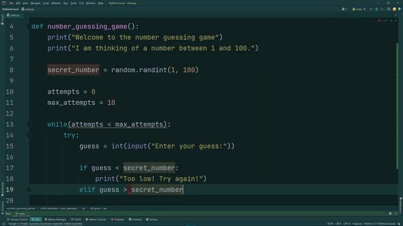Open the Version Control tool window
The width and height of the screenshot is (403, 226).
click(x=17, y=220)
